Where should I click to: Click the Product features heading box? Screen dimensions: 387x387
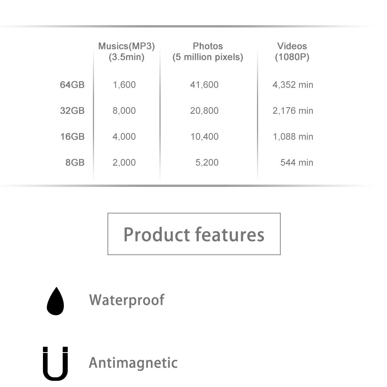pos(194,234)
